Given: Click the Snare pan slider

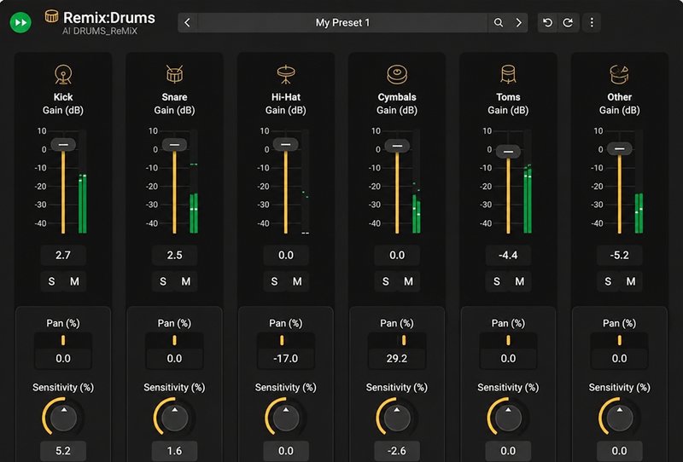Looking at the screenshot, I should [x=175, y=340].
